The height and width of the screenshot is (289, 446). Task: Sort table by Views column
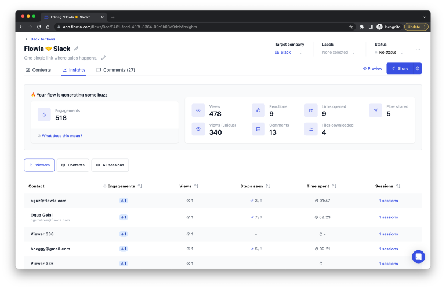196,186
